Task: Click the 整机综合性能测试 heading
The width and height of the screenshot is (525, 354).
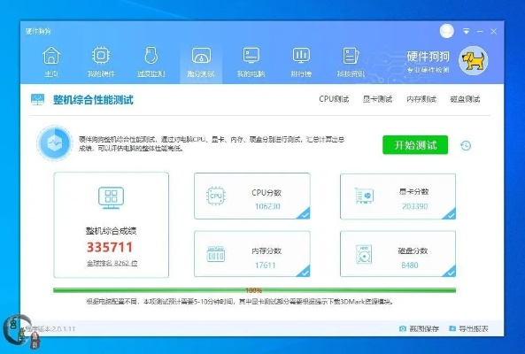Action: [x=93, y=100]
